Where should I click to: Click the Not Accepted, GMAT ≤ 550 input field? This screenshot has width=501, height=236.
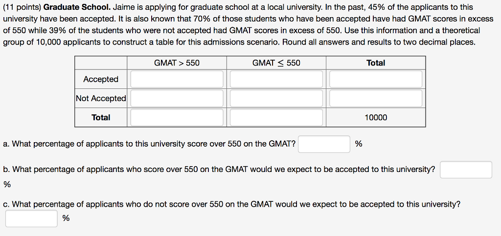point(276,98)
